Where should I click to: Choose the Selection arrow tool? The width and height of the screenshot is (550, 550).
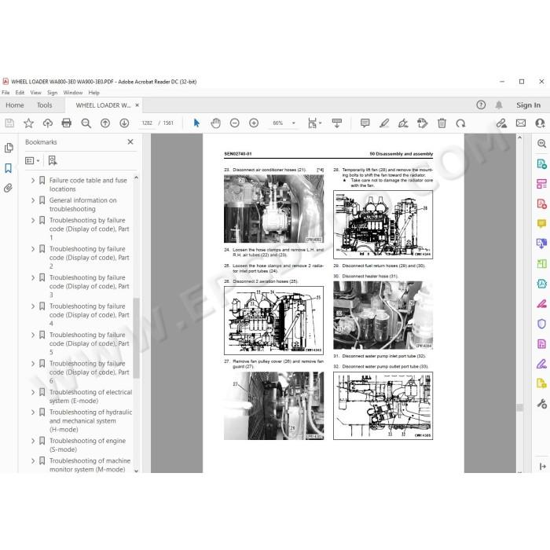(196, 123)
